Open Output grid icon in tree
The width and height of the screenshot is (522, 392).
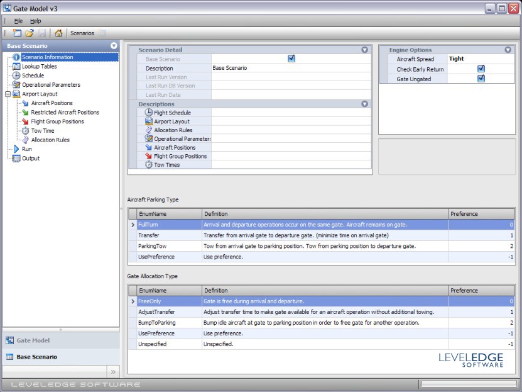[x=16, y=159]
